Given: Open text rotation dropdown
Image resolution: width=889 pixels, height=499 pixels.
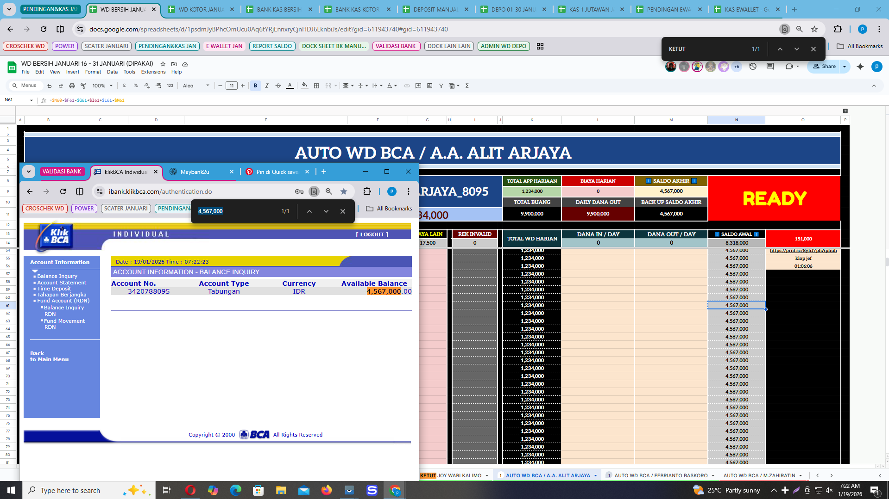Looking at the screenshot, I should coord(391,86).
